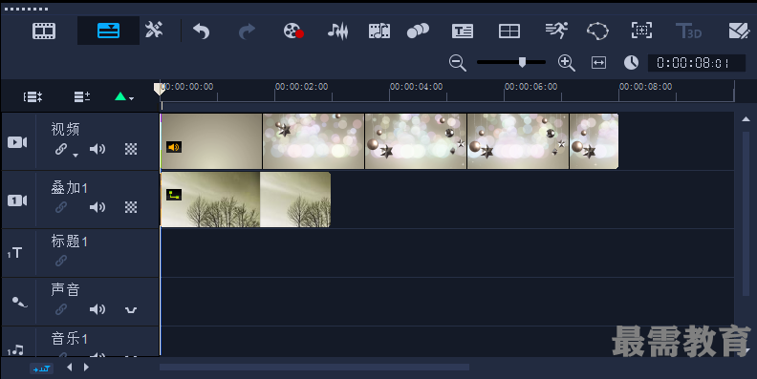The height and width of the screenshot is (379, 757).
Task: Open the Split Screen template creator
Action: pyautogui.click(x=509, y=32)
